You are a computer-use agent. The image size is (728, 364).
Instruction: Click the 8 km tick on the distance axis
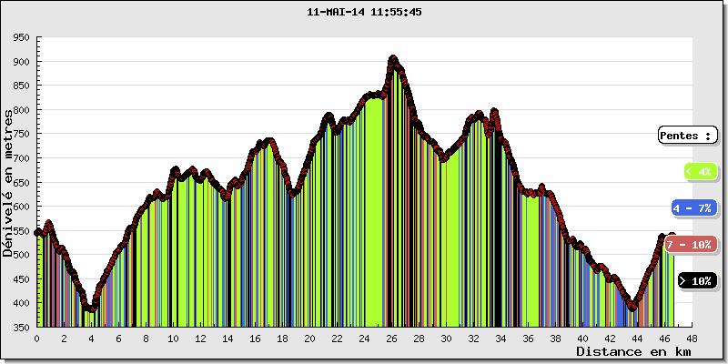[x=146, y=339]
